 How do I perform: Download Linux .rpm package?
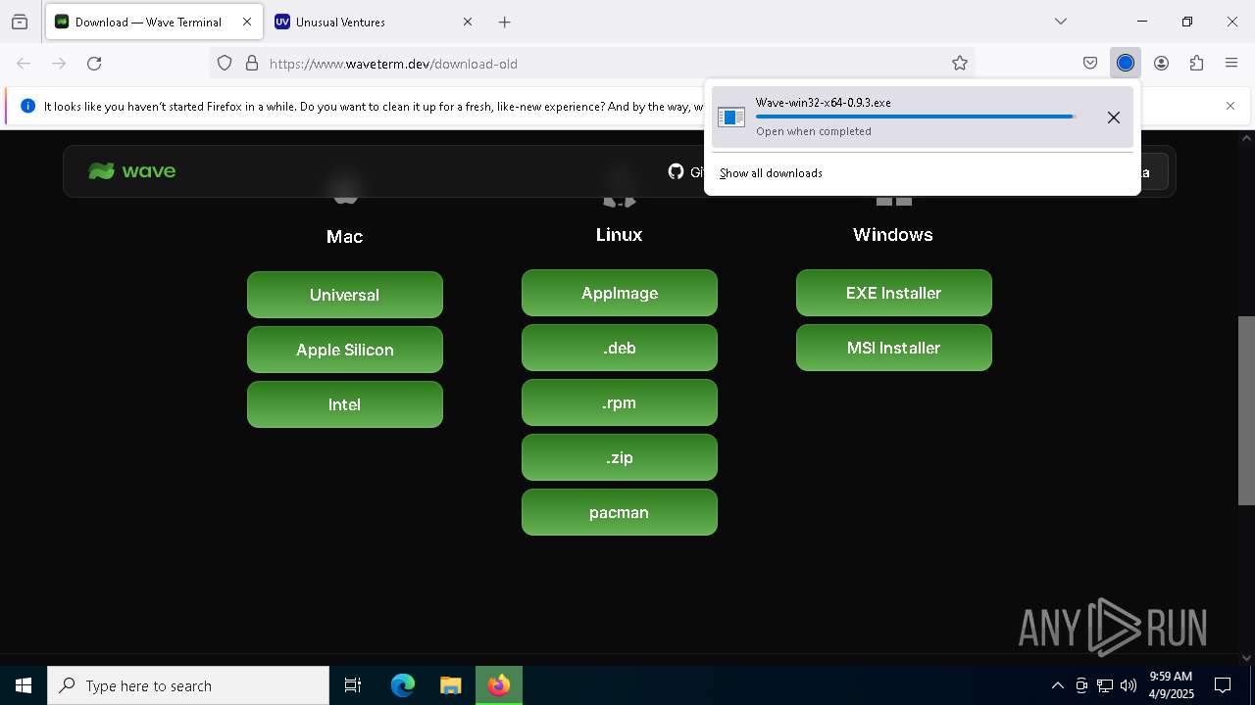tap(620, 402)
